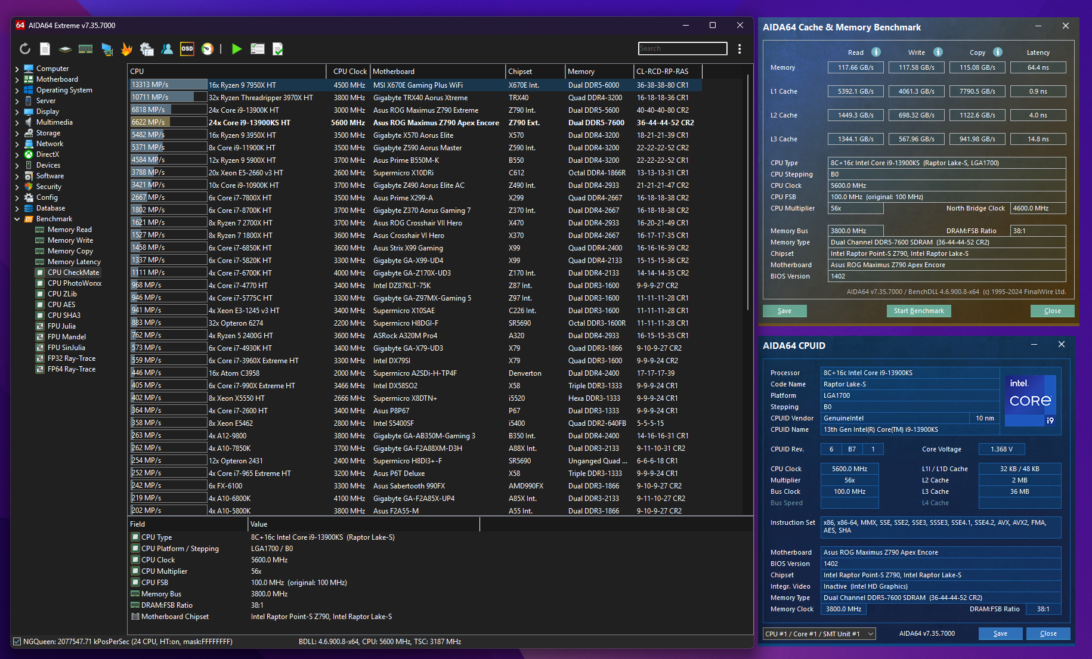Click Close button in AIDA64 CPUID window

point(1048,634)
